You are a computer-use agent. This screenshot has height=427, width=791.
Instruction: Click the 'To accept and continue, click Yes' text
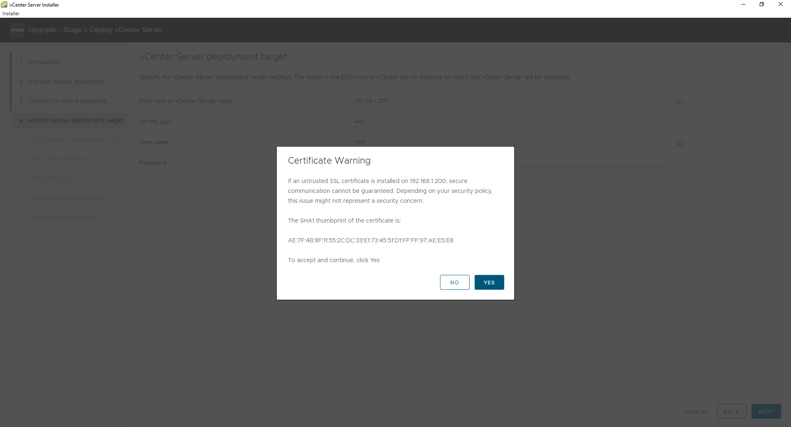point(334,260)
